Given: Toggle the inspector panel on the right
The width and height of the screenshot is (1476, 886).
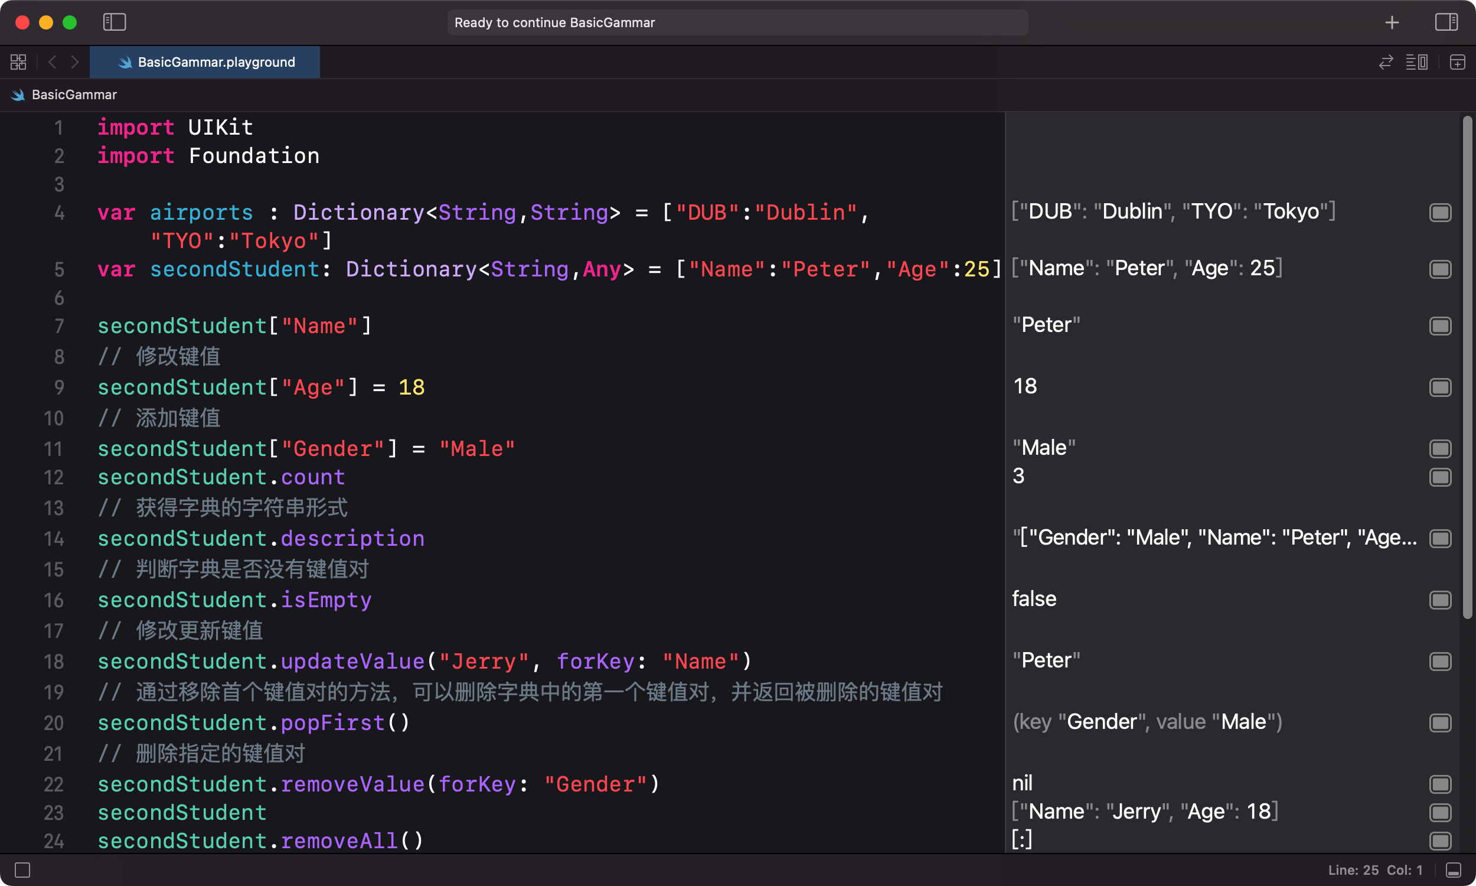Looking at the screenshot, I should click(1446, 22).
